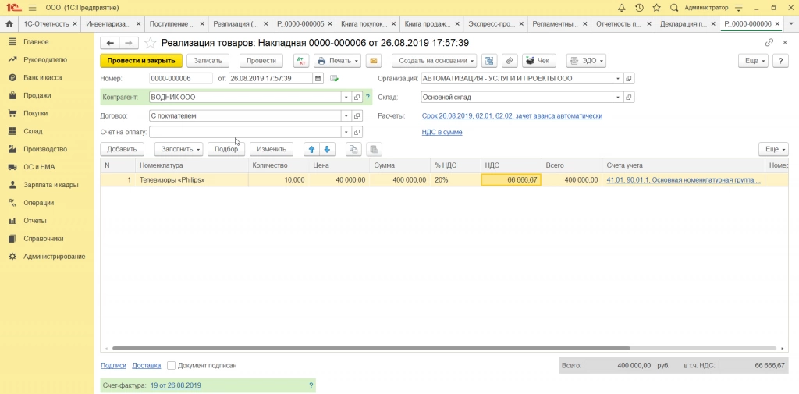799x394 pixels.
Task: Navigate back with left arrow button
Action: (x=109, y=44)
